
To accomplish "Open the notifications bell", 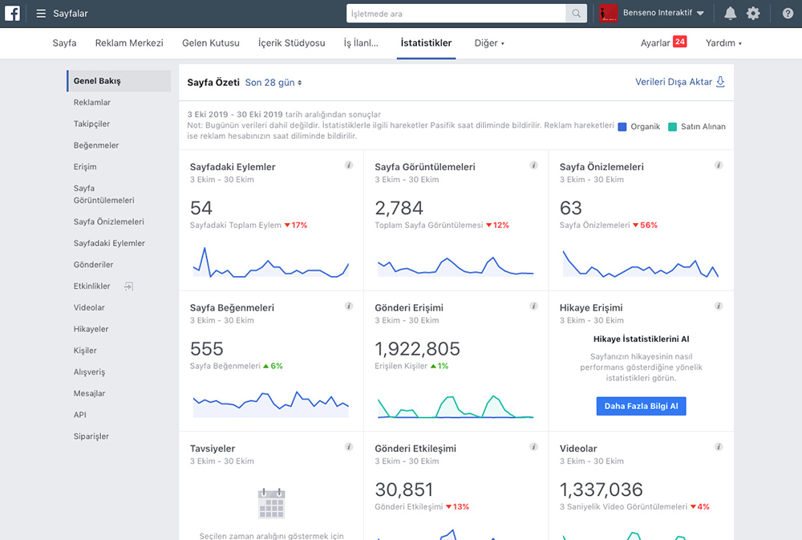I will (730, 14).
